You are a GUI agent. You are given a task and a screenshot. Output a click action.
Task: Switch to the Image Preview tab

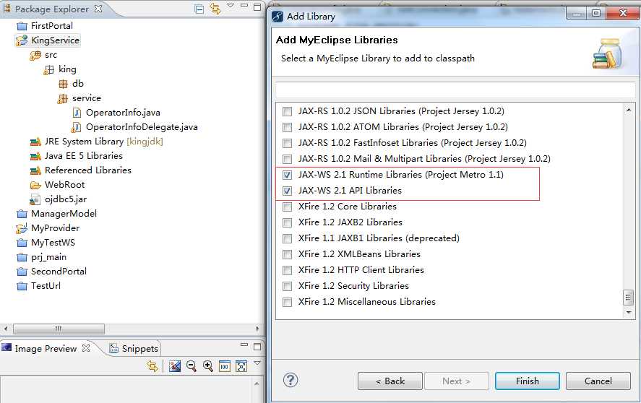click(x=46, y=349)
